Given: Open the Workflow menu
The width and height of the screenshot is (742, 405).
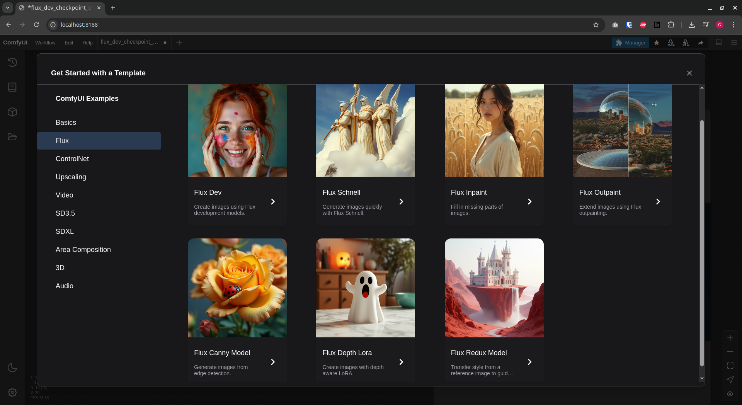Looking at the screenshot, I should (45, 43).
